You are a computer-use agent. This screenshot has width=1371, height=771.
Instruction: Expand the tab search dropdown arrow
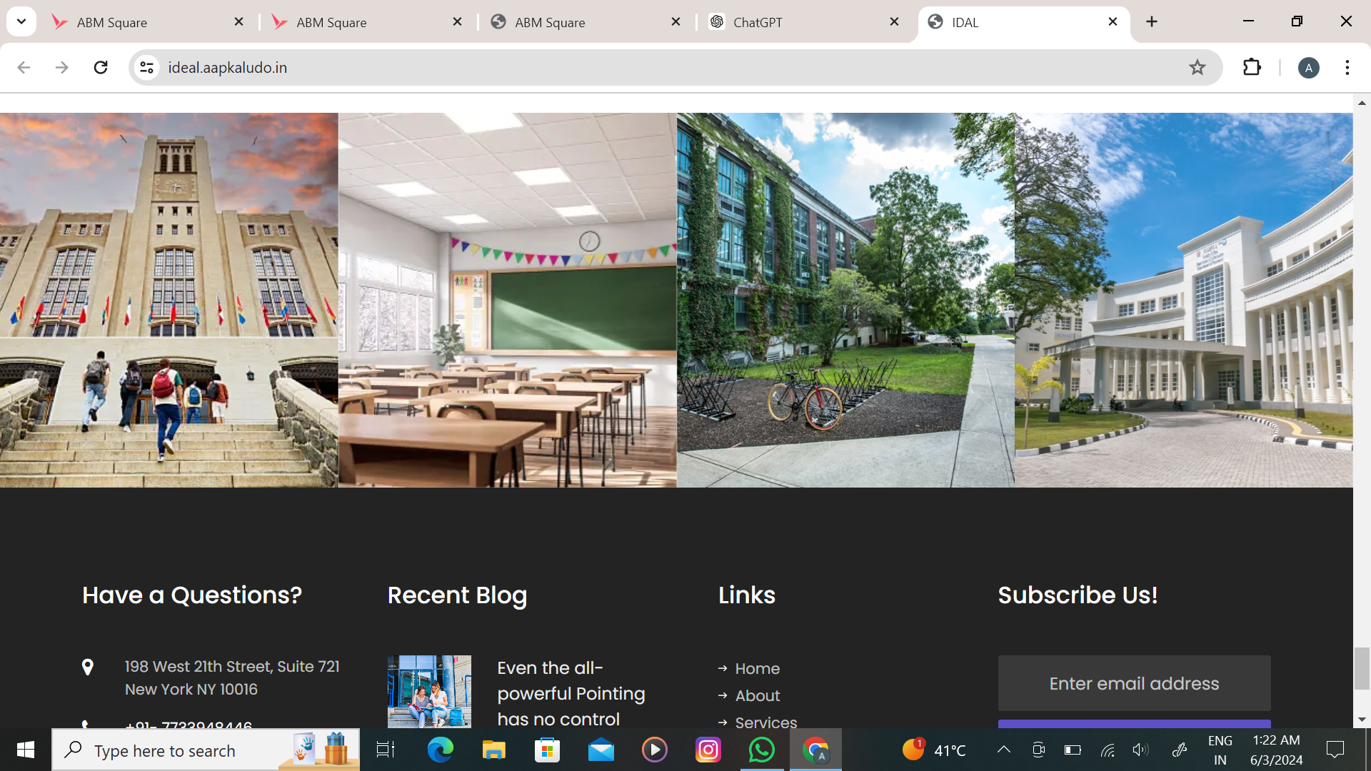21,21
